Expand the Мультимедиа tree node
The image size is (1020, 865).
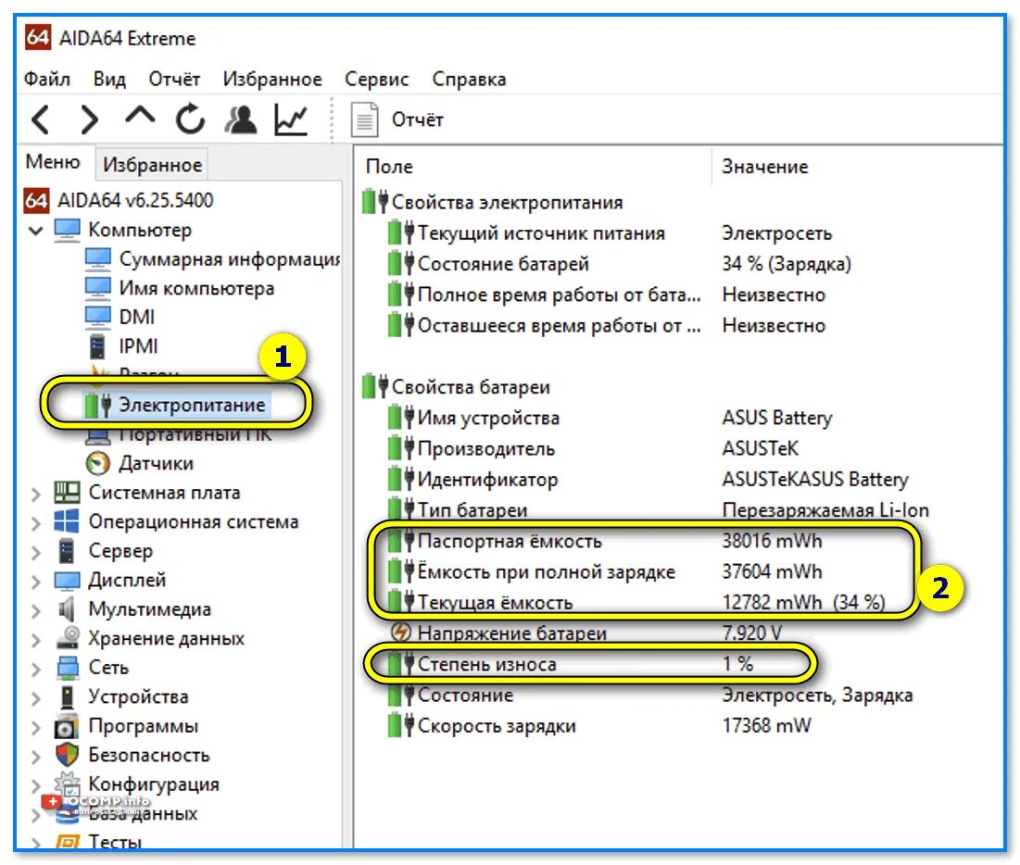[36, 610]
